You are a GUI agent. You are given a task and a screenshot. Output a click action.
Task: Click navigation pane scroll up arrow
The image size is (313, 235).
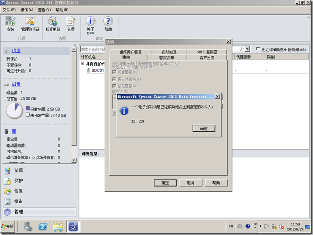point(74,50)
